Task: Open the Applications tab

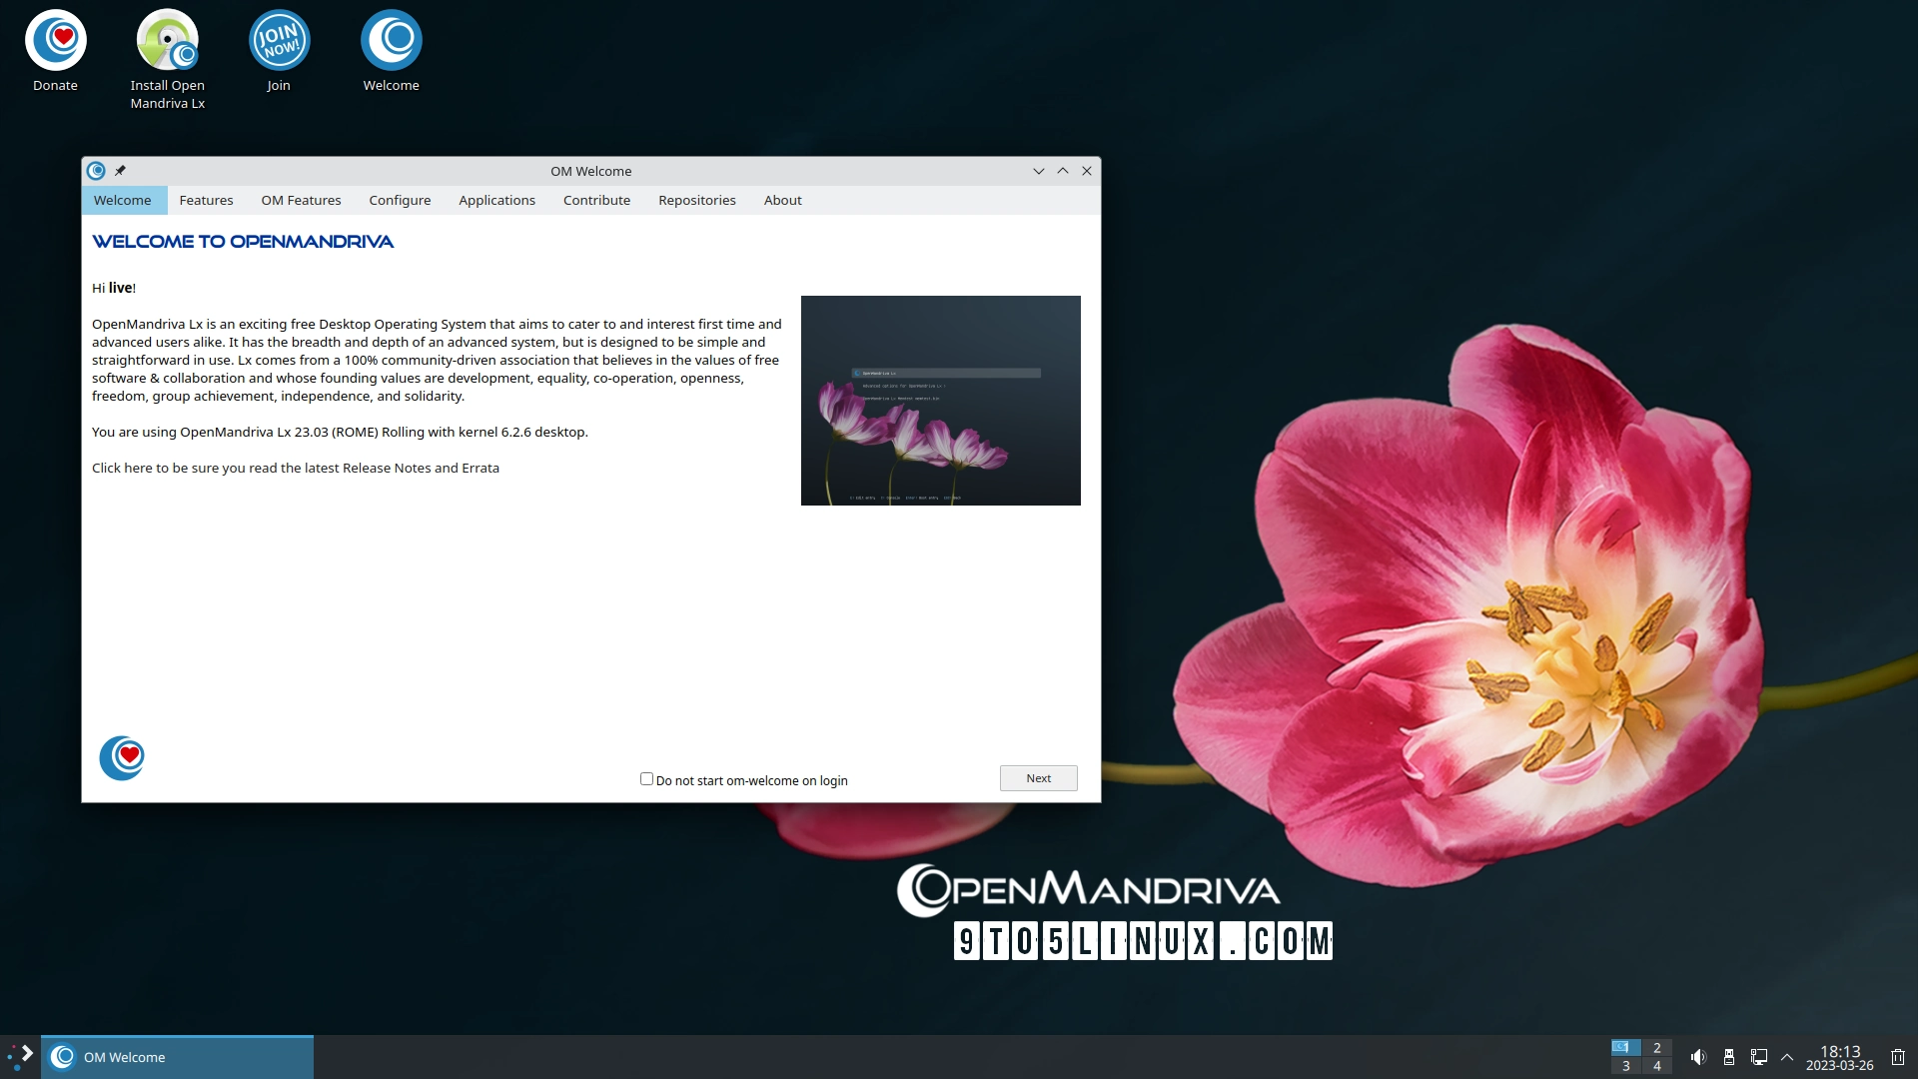Action: (496, 200)
